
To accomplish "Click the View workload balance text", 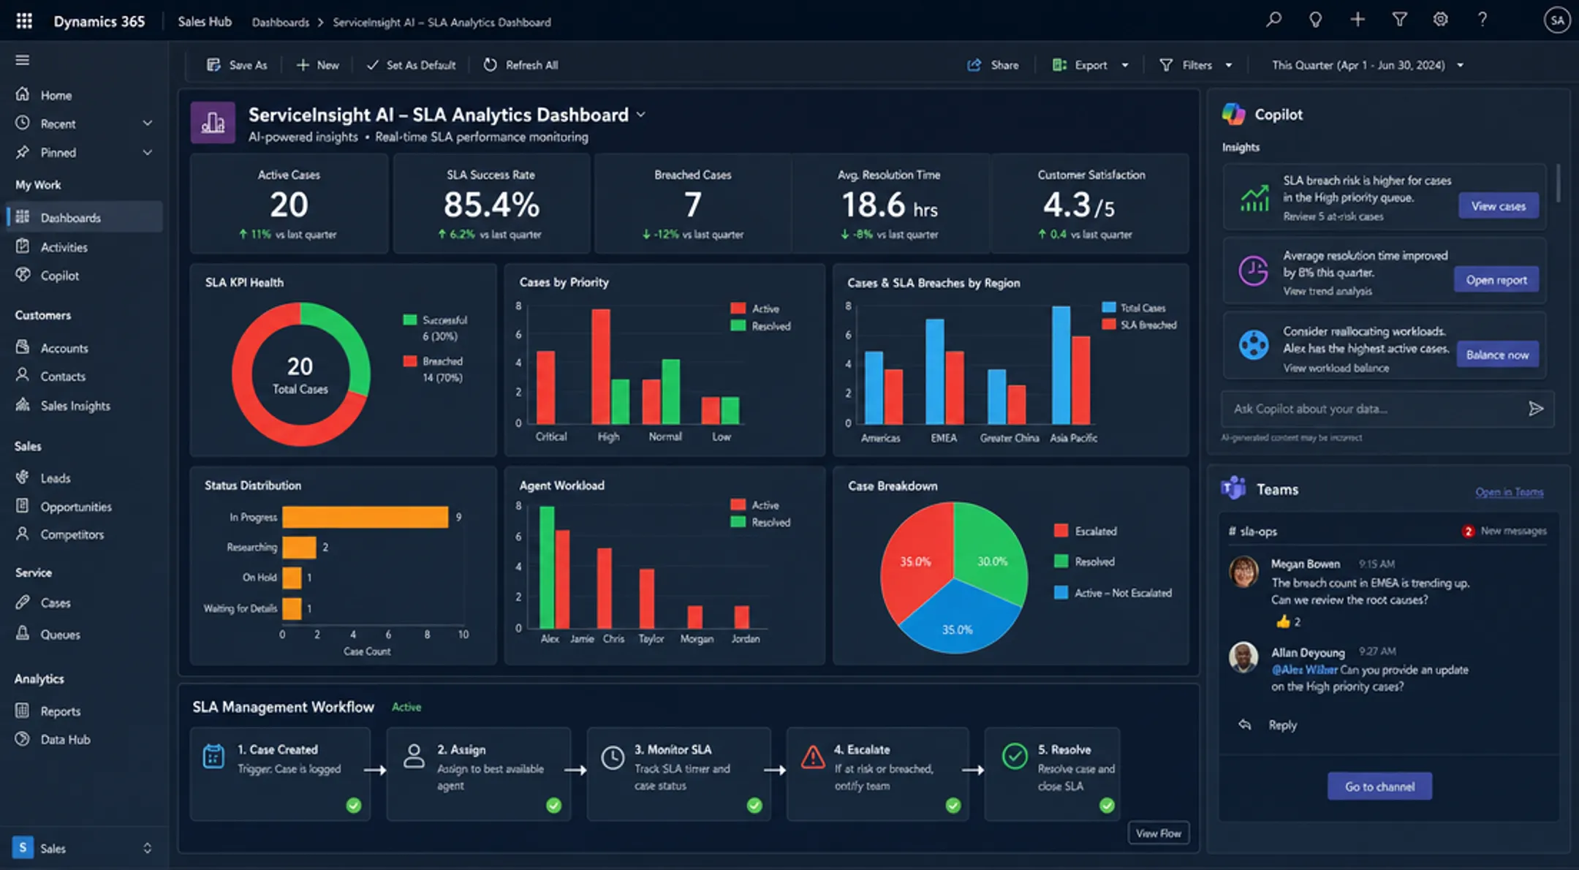I will tap(1336, 368).
